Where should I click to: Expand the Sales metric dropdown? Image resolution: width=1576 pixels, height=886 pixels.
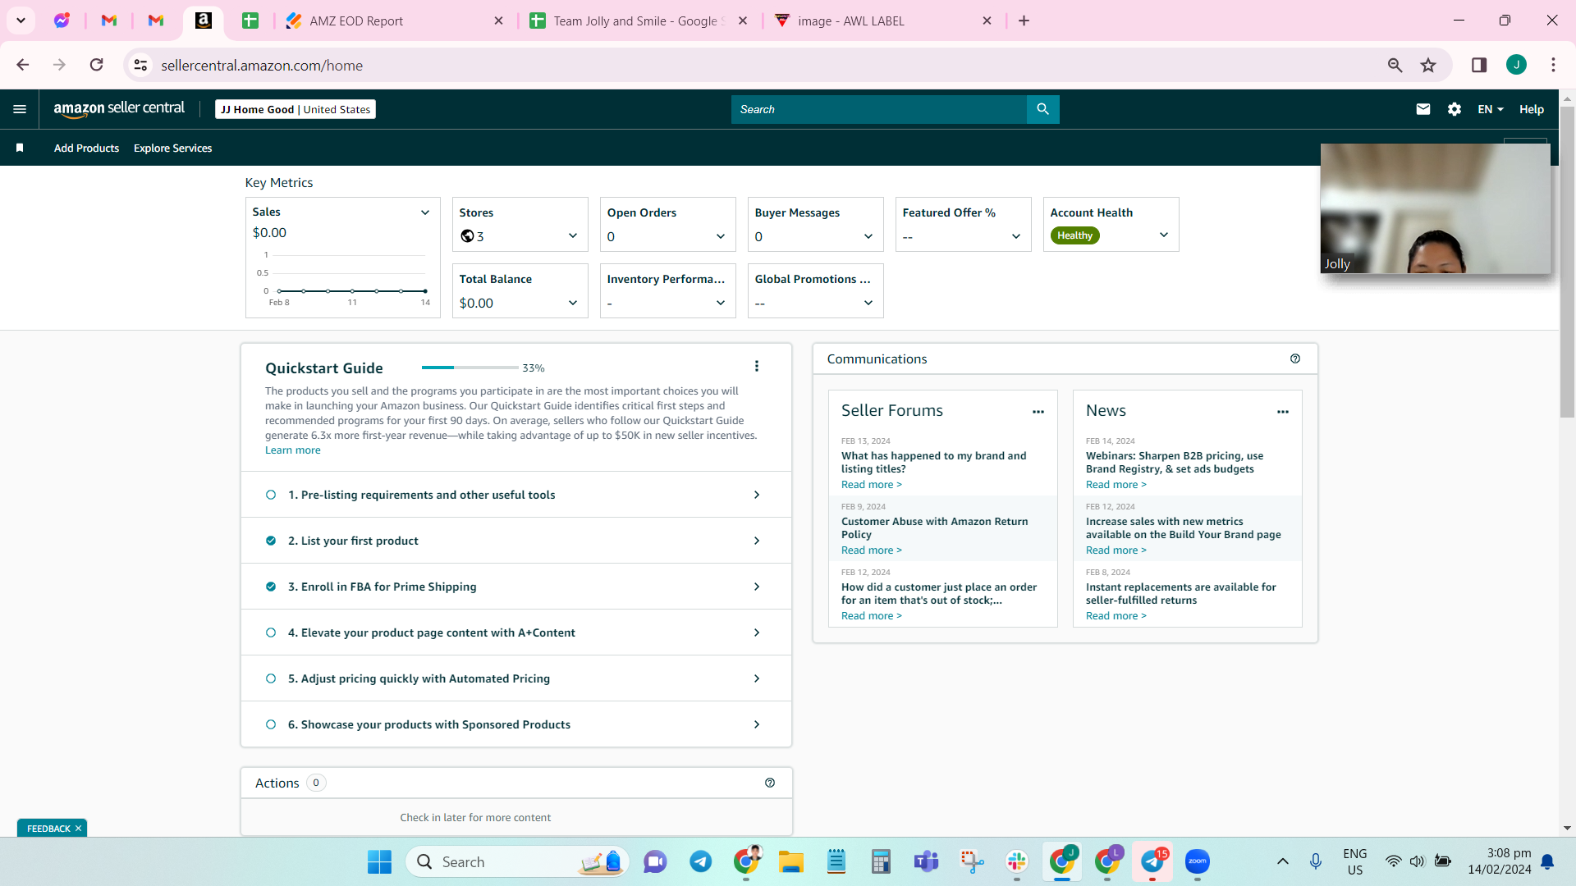[x=425, y=212]
